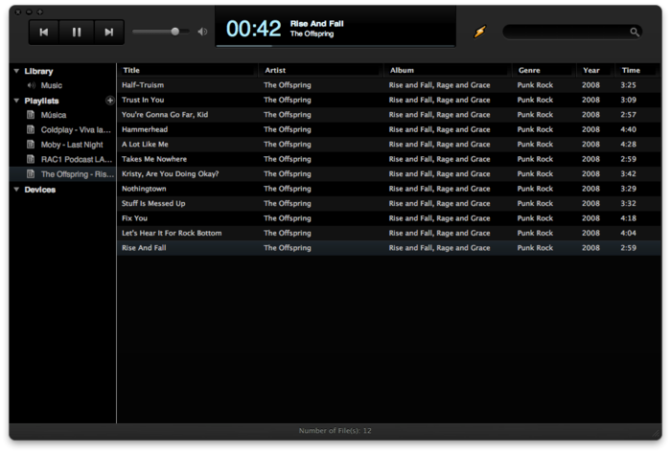Select the song Nothingtown

144,189
